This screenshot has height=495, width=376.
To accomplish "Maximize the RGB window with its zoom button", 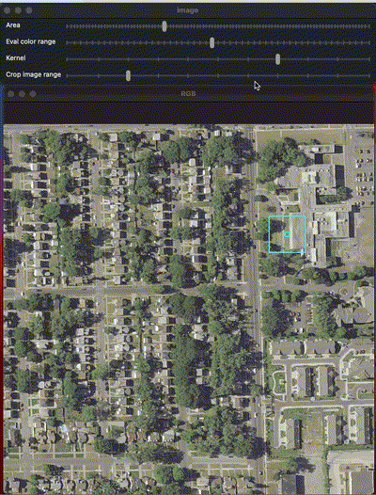I will pyautogui.click(x=33, y=94).
